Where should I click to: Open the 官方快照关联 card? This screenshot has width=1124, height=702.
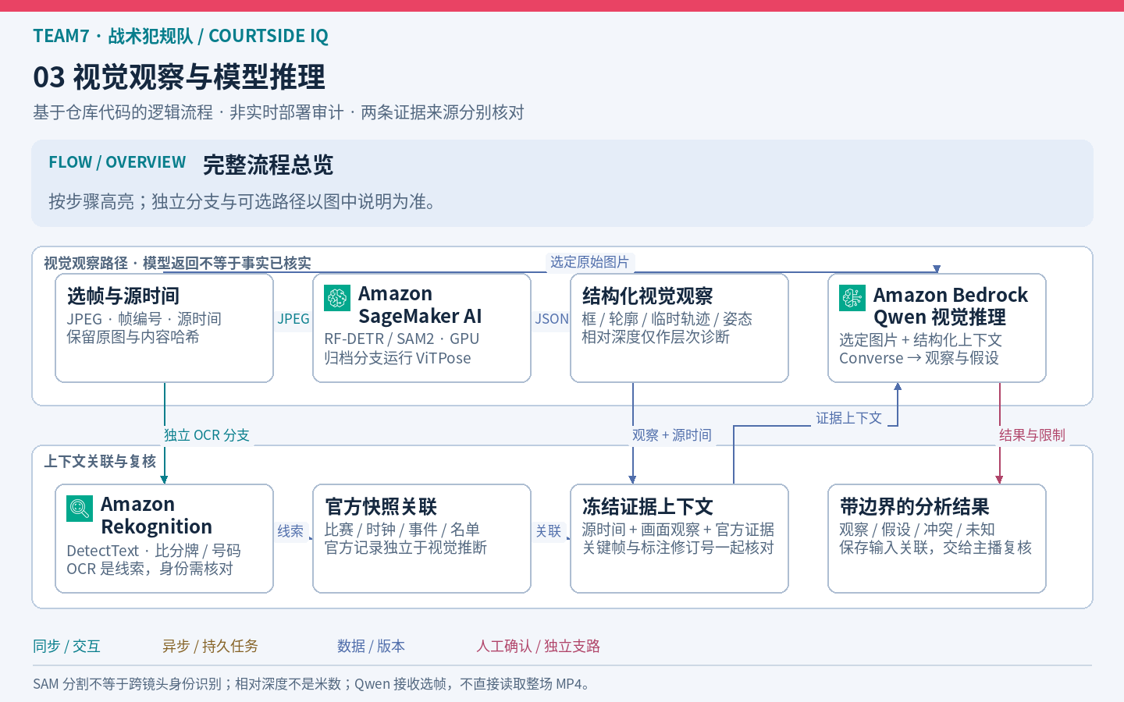(421, 538)
